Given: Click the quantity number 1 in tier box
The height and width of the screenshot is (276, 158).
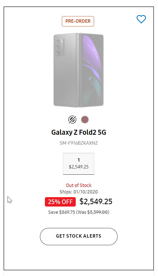Looking at the screenshot, I should tap(79, 160).
